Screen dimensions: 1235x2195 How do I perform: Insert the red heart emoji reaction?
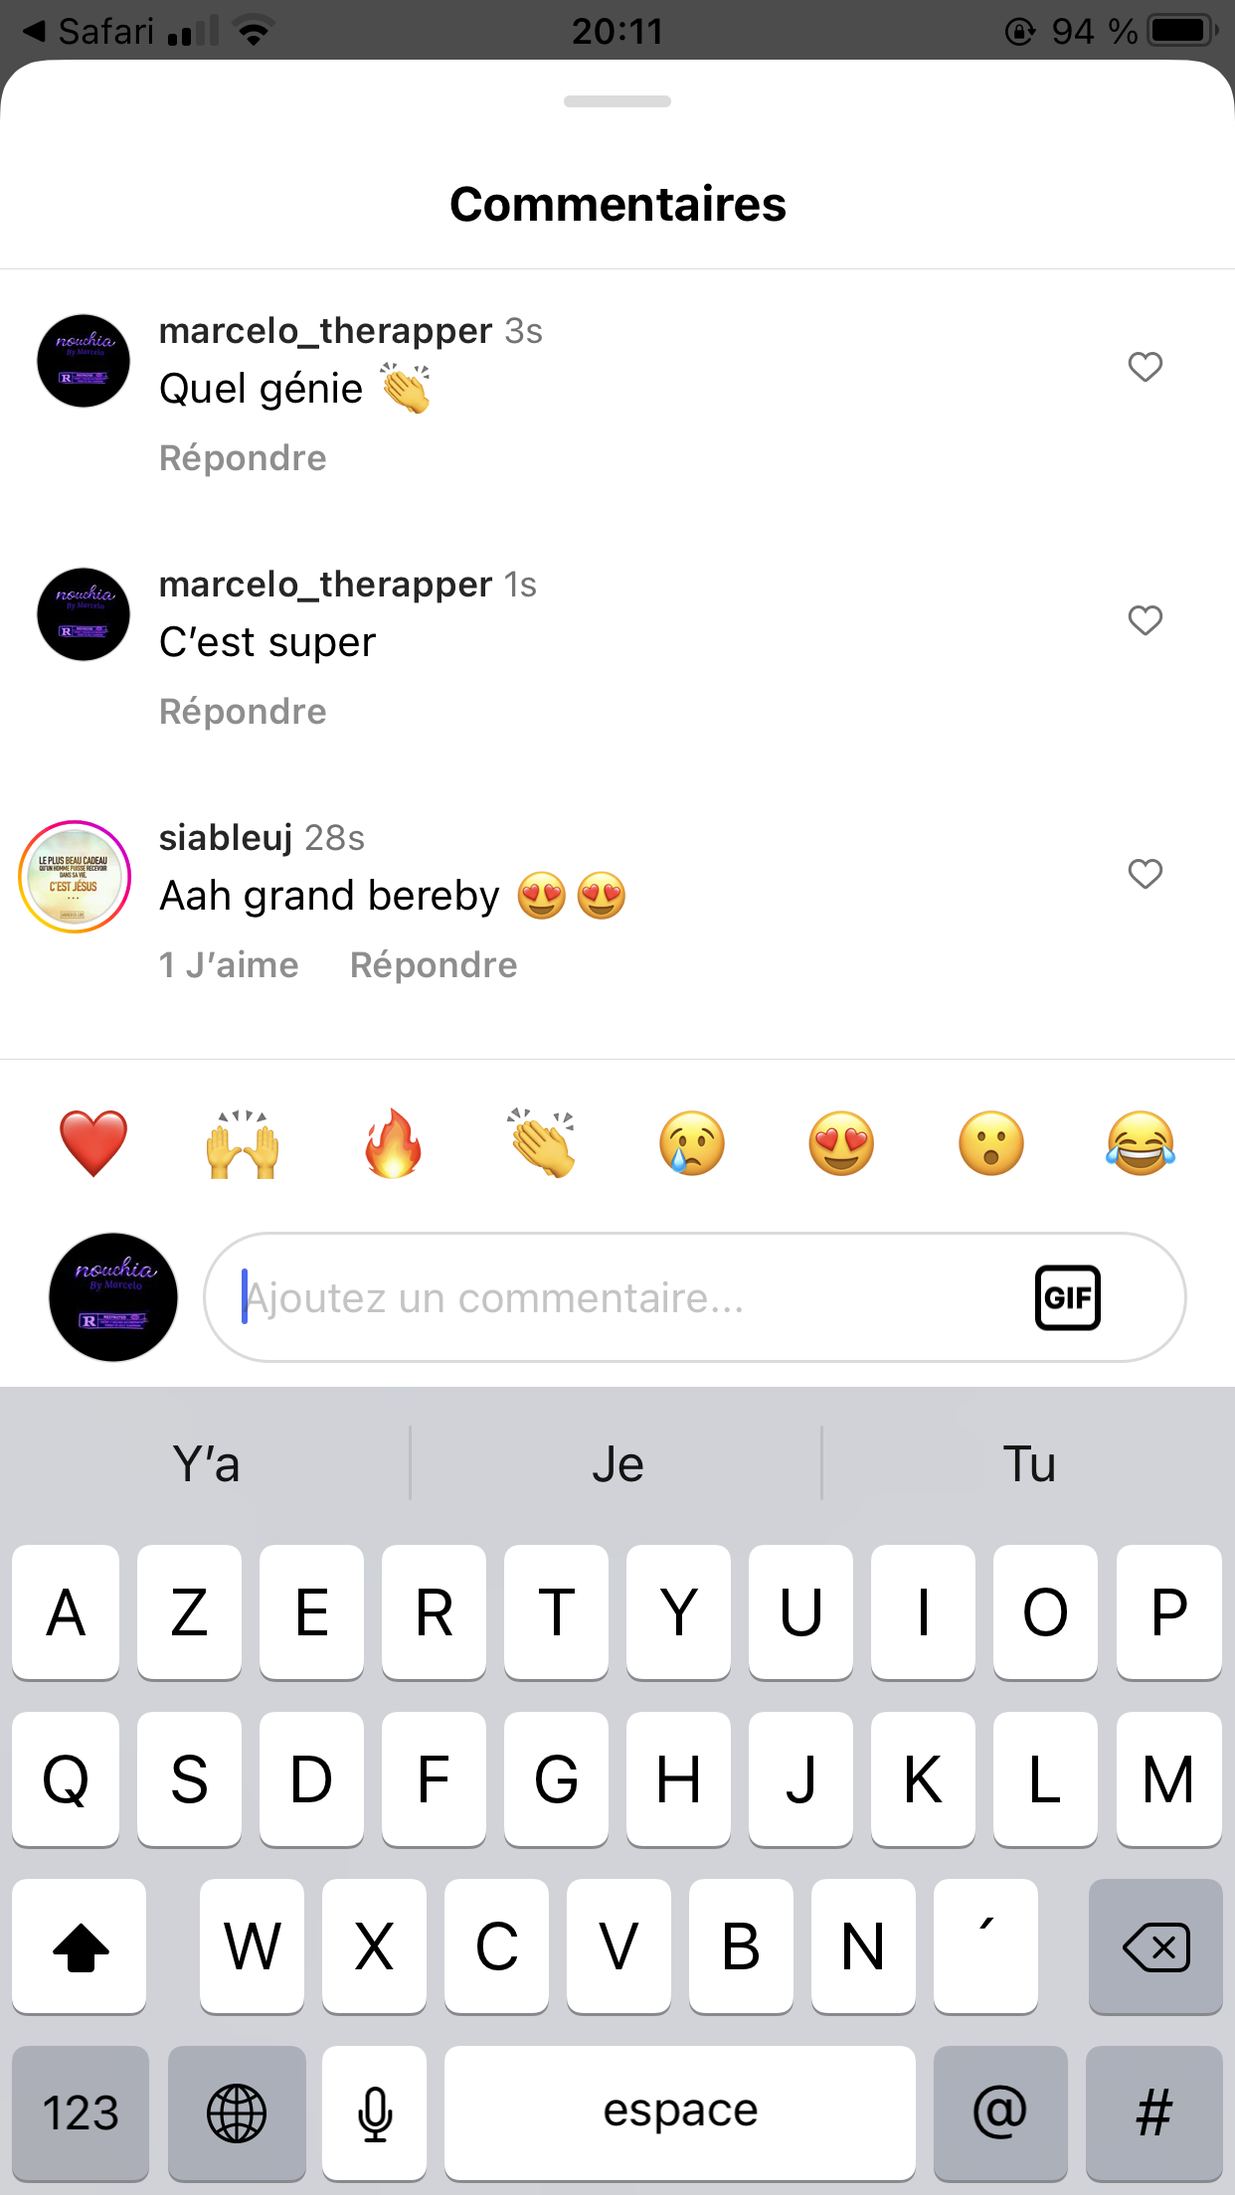click(93, 1143)
